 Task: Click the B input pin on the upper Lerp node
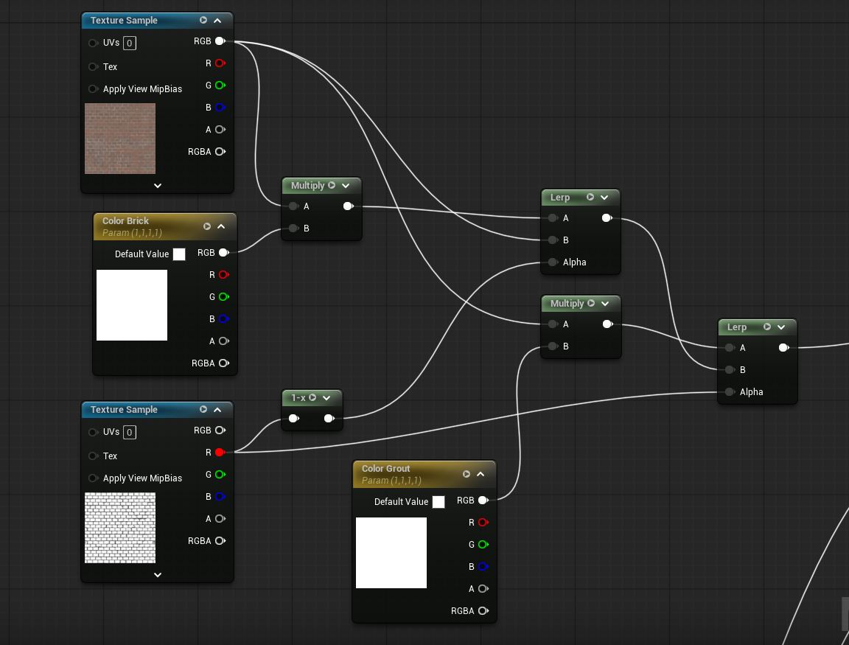553,240
